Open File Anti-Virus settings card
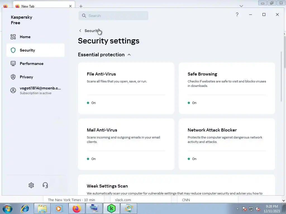Image resolution: width=286 pixels, height=214 pixels. (x=126, y=88)
